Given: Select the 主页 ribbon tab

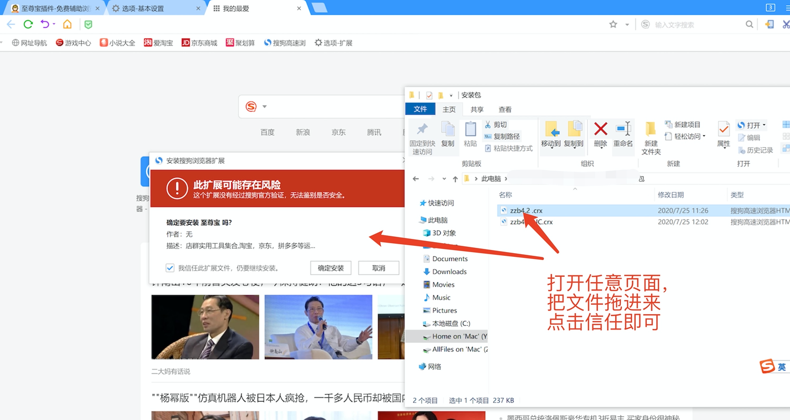Looking at the screenshot, I should 449,109.
